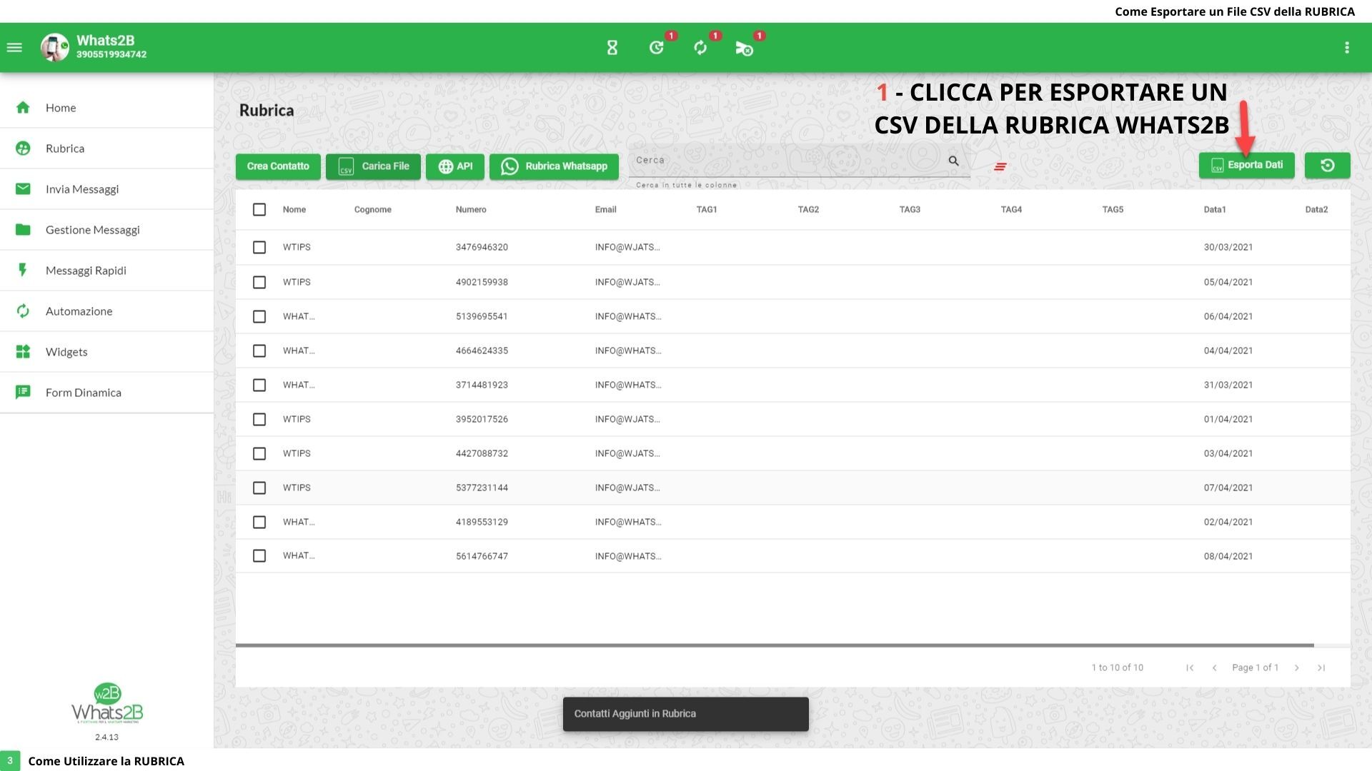Select the row with number 3714481923
This screenshot has width=1372, height=771.
pos(259,385)
